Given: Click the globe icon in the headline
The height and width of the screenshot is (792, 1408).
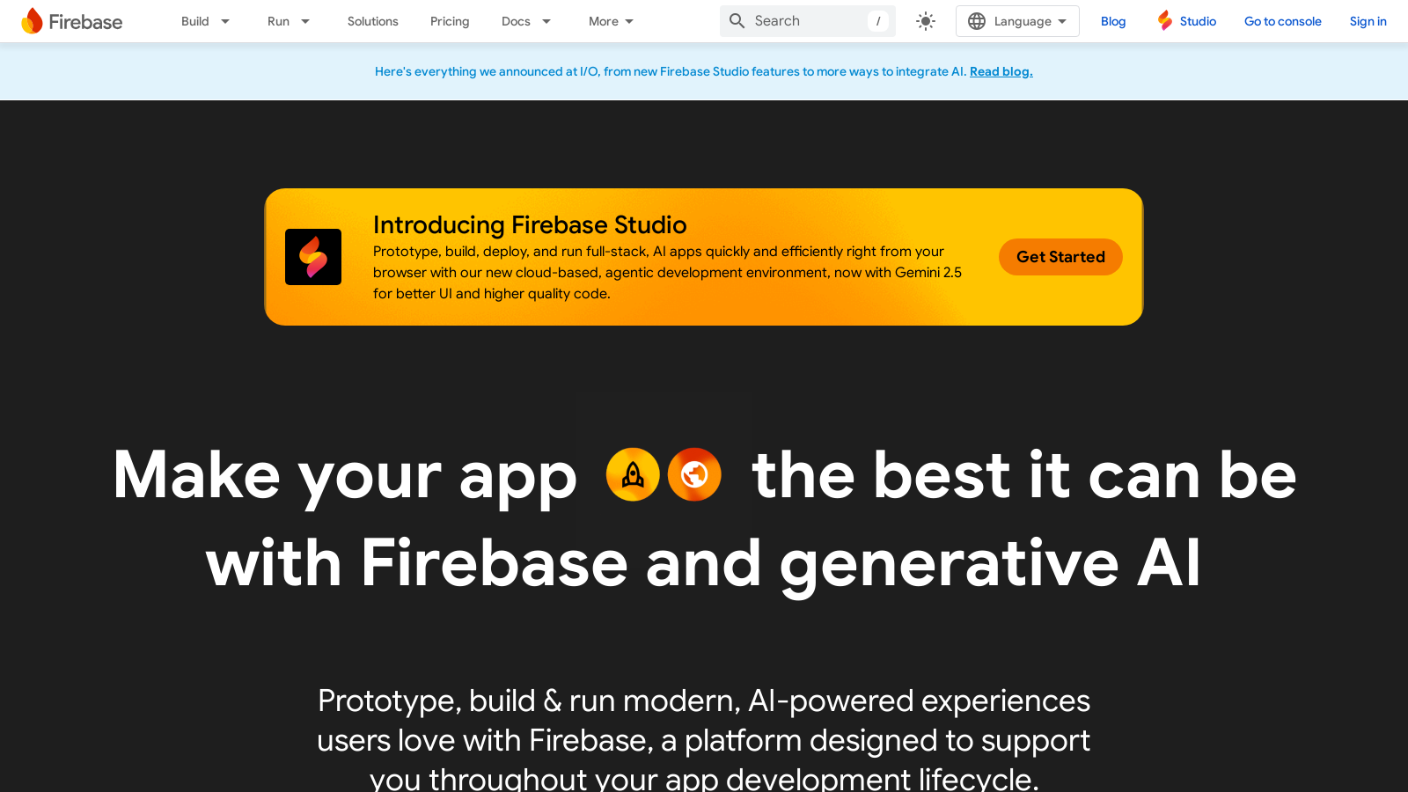Looking at the screenshot, I should pos(694,474).
